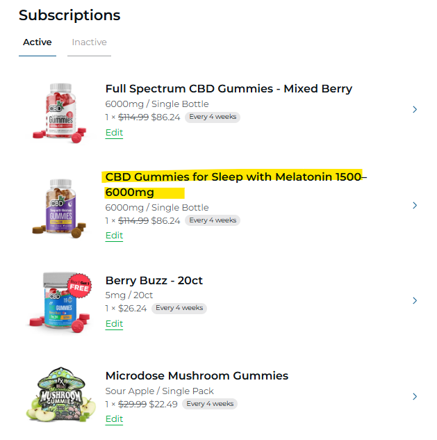Open Full Spectrum CBD Gummies - Mixed Berry title

[229, 89]
